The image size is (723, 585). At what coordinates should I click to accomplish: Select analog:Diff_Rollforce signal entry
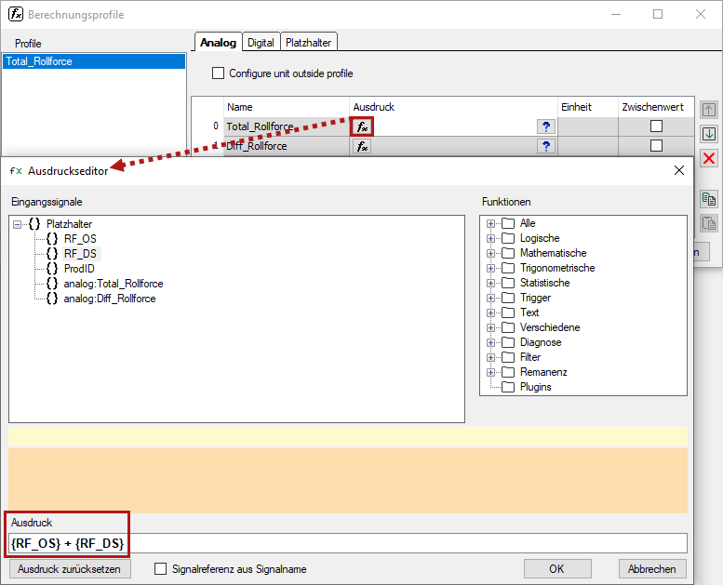[110, 299]
